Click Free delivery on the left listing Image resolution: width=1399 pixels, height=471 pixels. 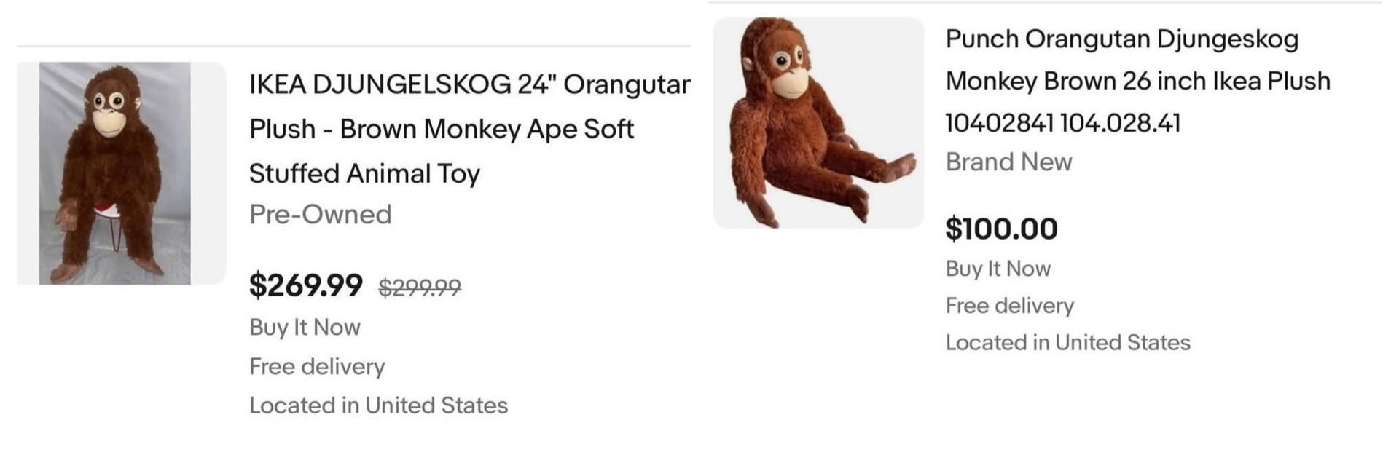[x=317, y=366]
